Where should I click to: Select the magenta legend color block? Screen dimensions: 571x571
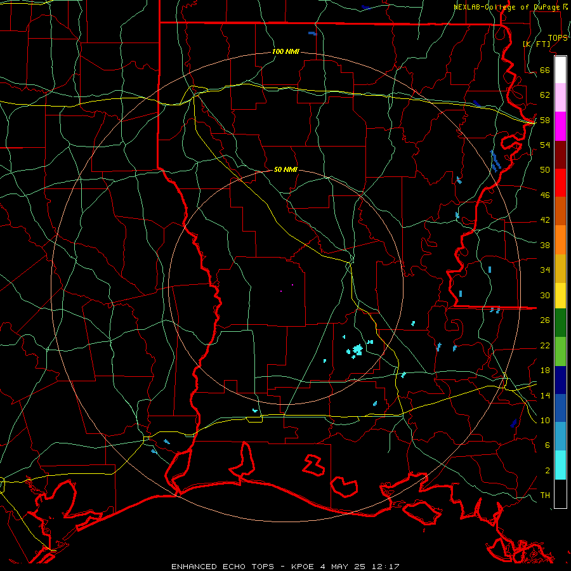(560, 126)
